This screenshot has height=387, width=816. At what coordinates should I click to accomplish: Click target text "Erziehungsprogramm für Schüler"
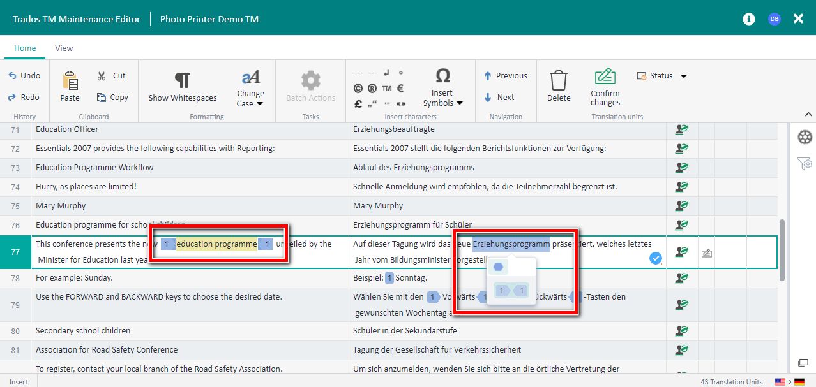pos(412,225)
